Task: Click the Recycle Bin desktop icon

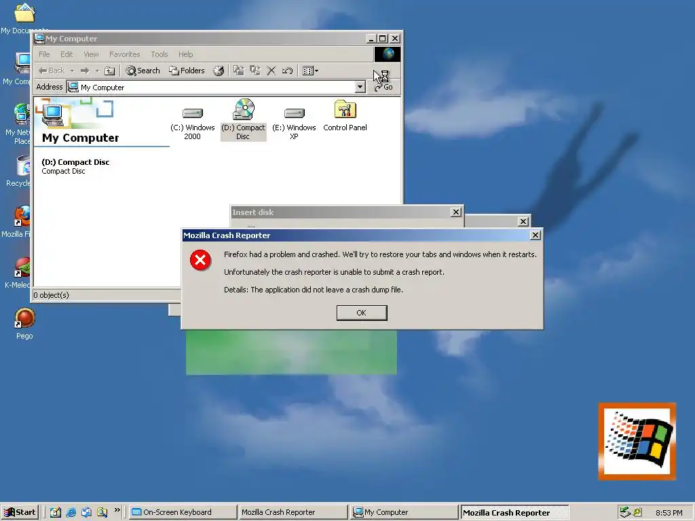Action: [x=20, y=171]
